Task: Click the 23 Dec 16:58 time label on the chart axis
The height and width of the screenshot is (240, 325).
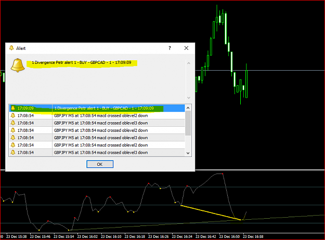Action: (x=253, y=236)
